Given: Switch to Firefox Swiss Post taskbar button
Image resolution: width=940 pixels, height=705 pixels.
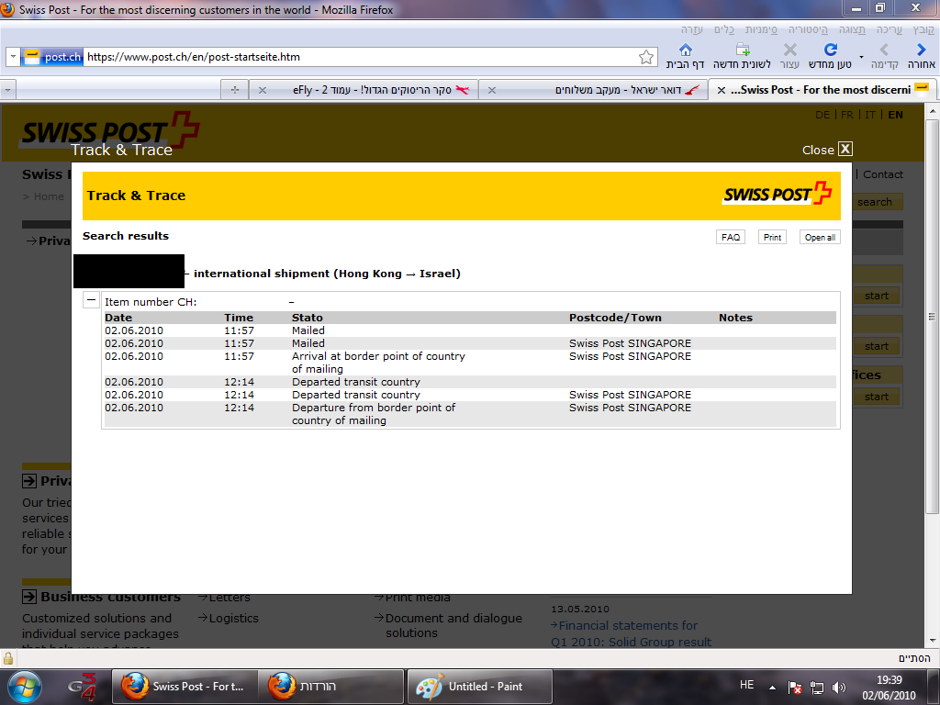Looking at the screenshot, I should point(185,687).
